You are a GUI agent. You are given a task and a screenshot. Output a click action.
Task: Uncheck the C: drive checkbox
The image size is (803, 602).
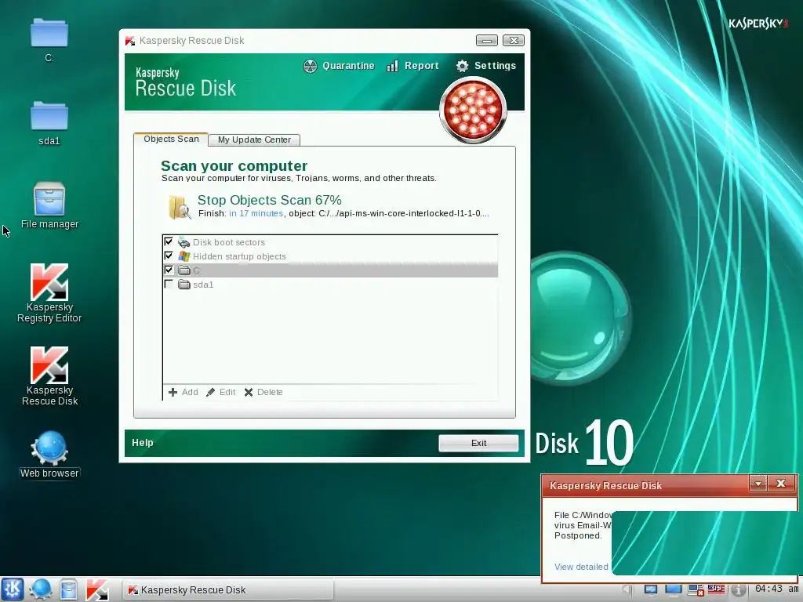pyautogui.click(x=169, y=270)
